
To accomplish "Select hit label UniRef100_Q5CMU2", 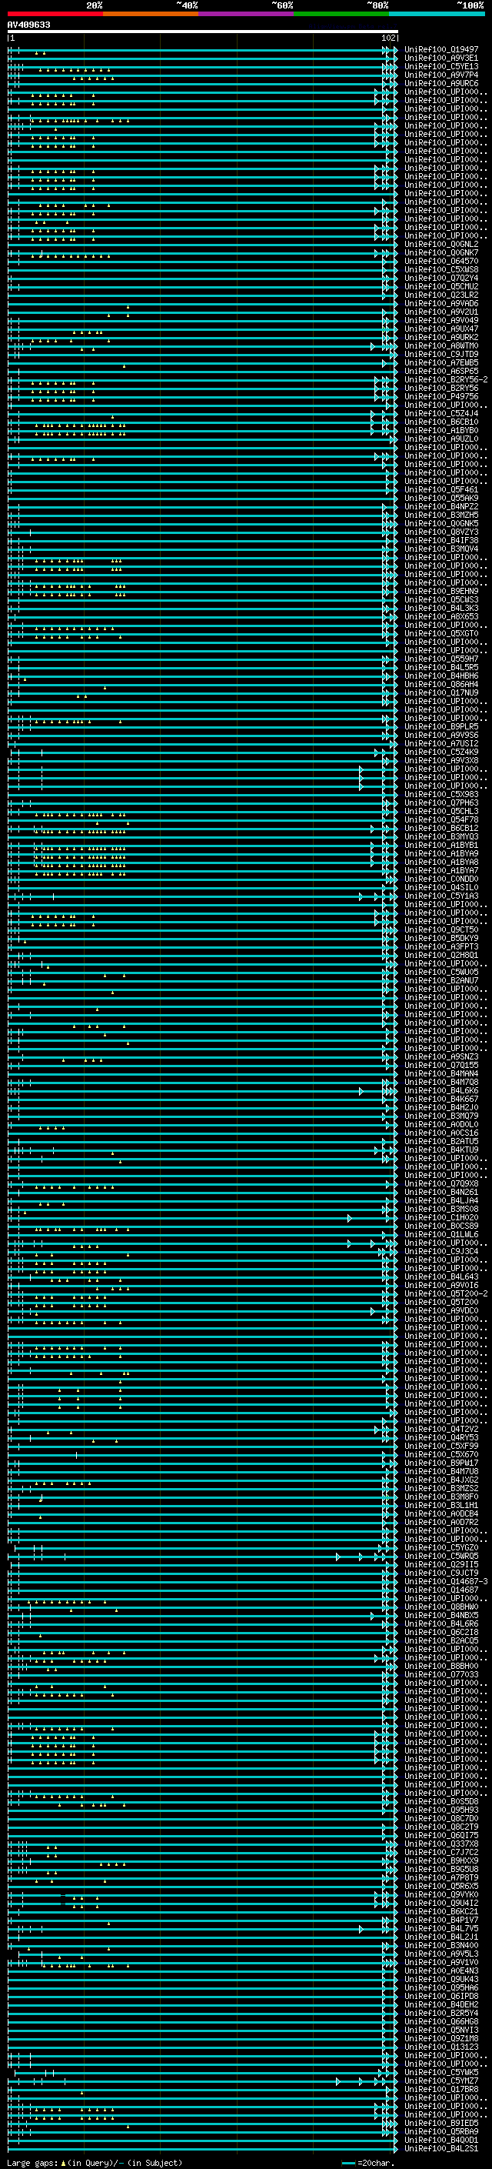I will (x=441, y=286).
